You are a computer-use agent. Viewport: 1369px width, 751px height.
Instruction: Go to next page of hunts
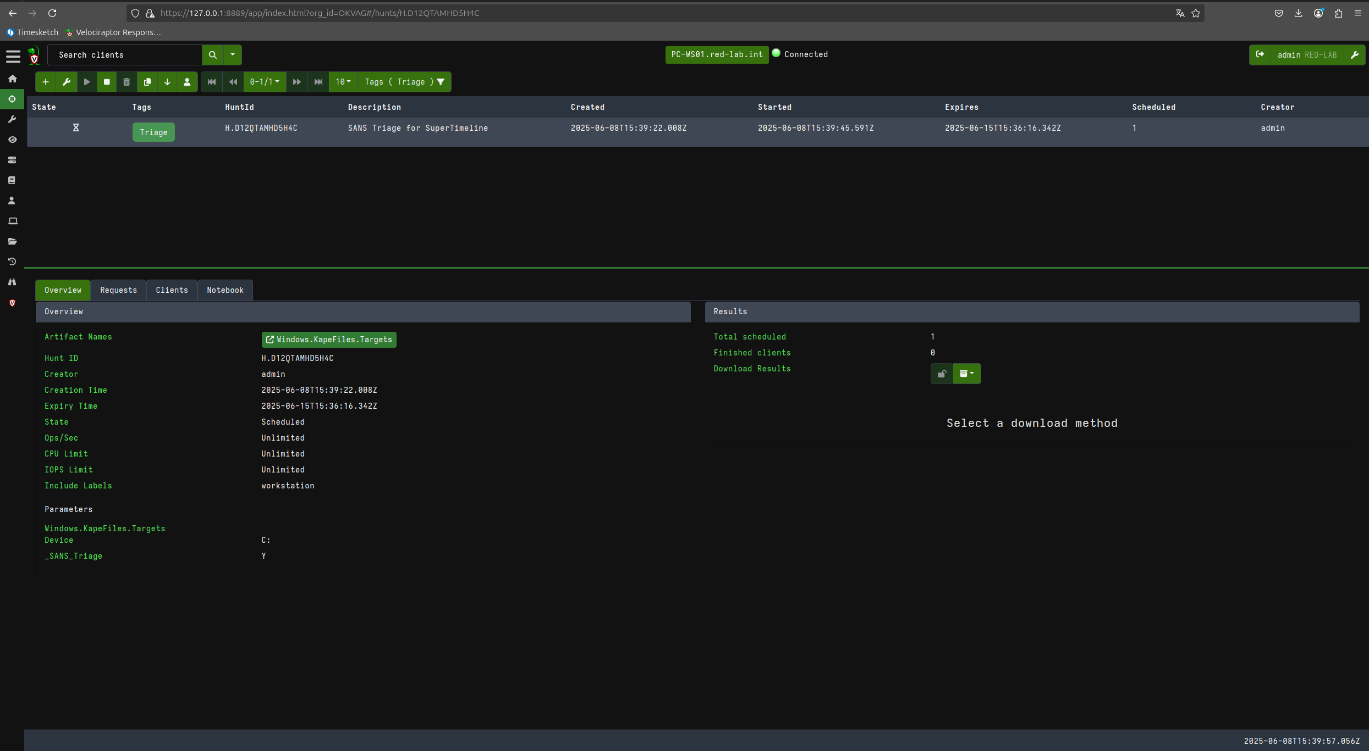tap(297, 82)
